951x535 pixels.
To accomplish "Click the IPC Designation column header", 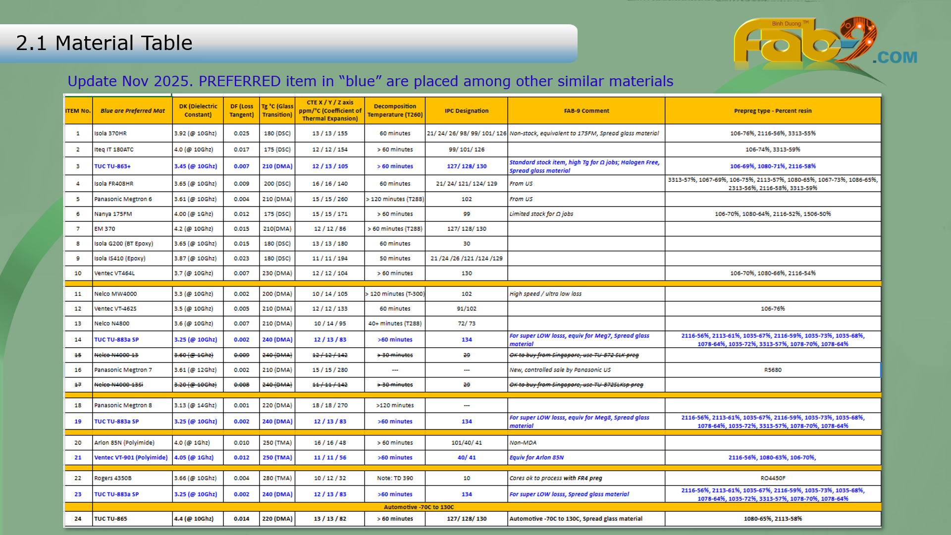I will 466,111.
